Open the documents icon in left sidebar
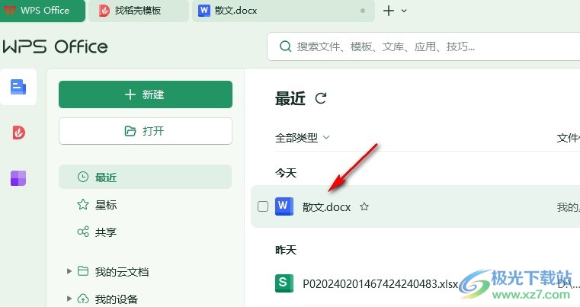The width and height of the screenshot is (580, 307). pos(18,87)
